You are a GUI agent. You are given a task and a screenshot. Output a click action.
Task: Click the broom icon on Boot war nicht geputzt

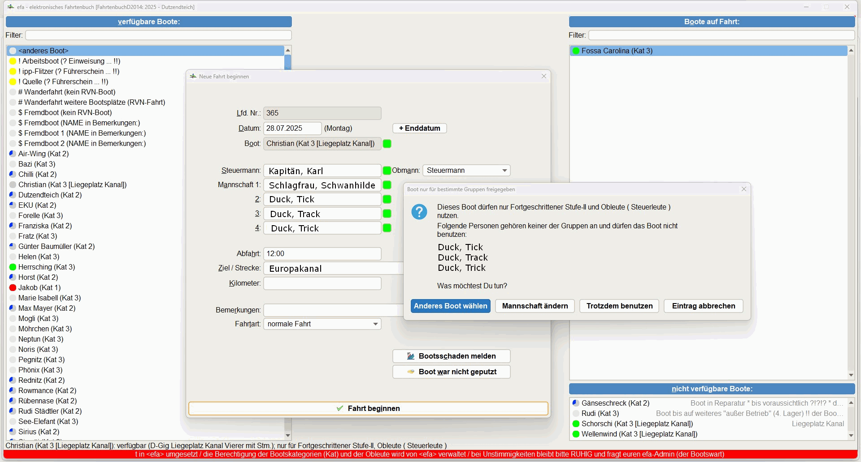(411, 372)
